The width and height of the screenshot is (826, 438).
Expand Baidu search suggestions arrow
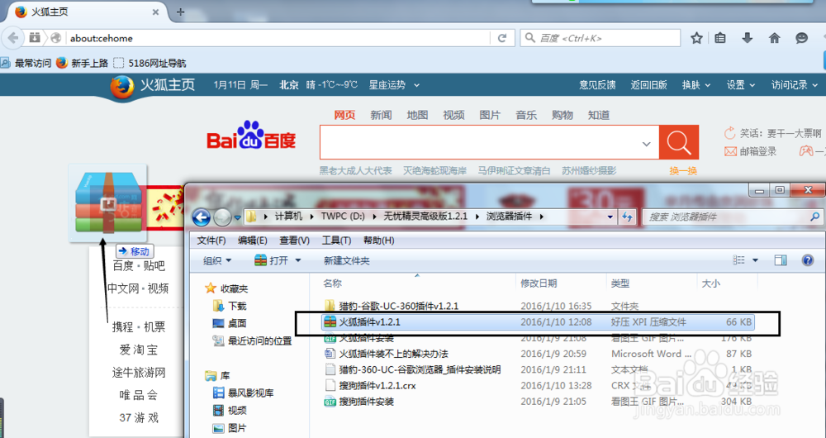(647, 144)
